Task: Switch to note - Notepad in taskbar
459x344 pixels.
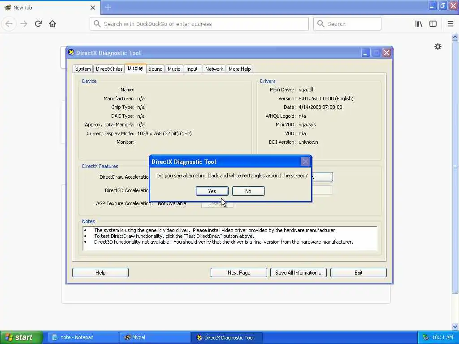Action: coord(82,337)
